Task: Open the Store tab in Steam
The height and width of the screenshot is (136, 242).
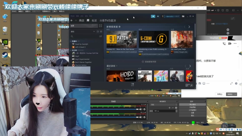Action: click(x=82, y=21)
